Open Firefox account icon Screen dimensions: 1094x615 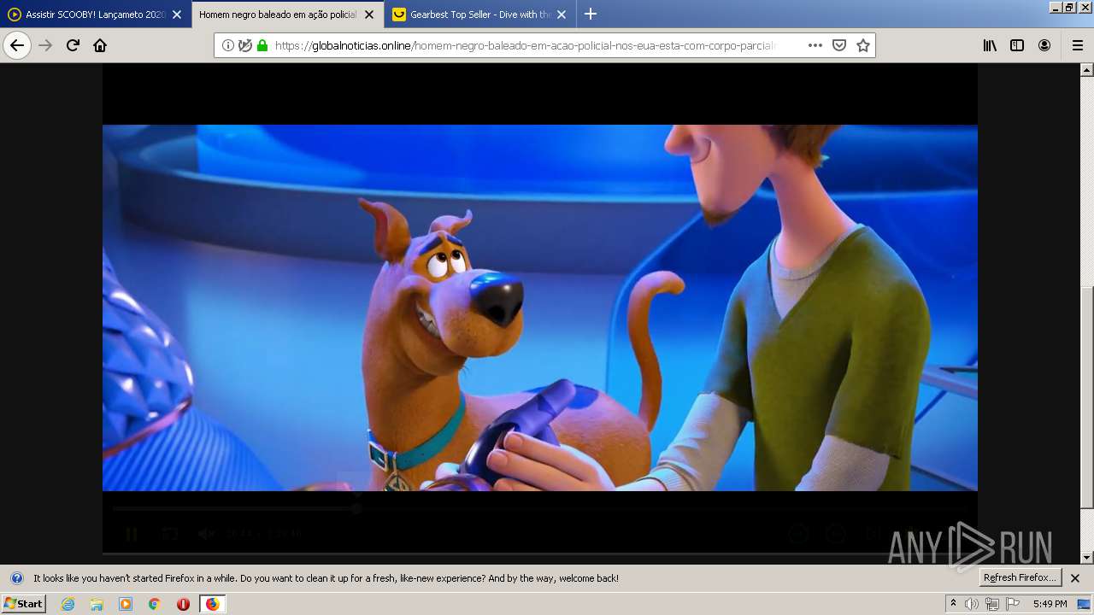tap(1044, 45)
